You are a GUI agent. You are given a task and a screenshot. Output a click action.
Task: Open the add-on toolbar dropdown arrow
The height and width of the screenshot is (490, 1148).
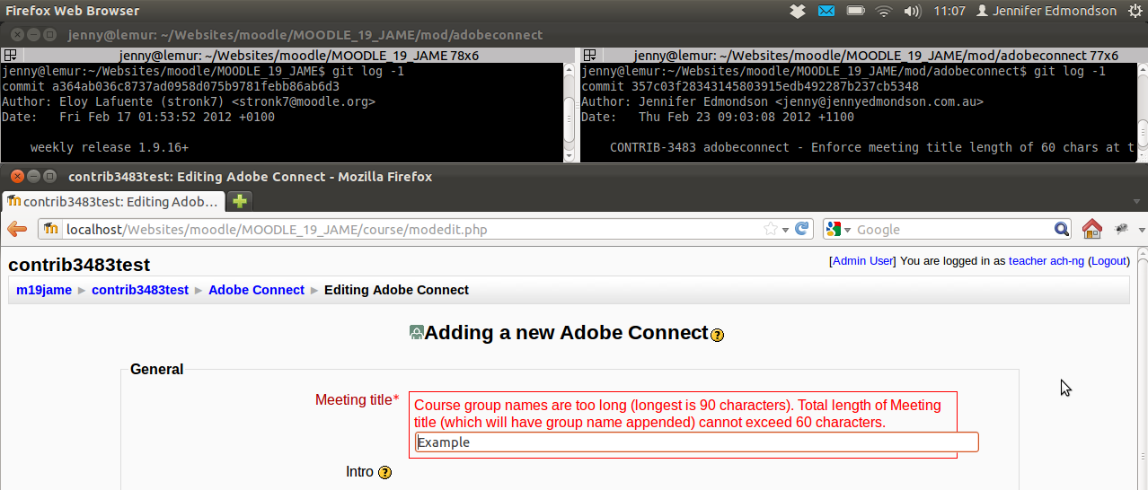pos(1142,230)
